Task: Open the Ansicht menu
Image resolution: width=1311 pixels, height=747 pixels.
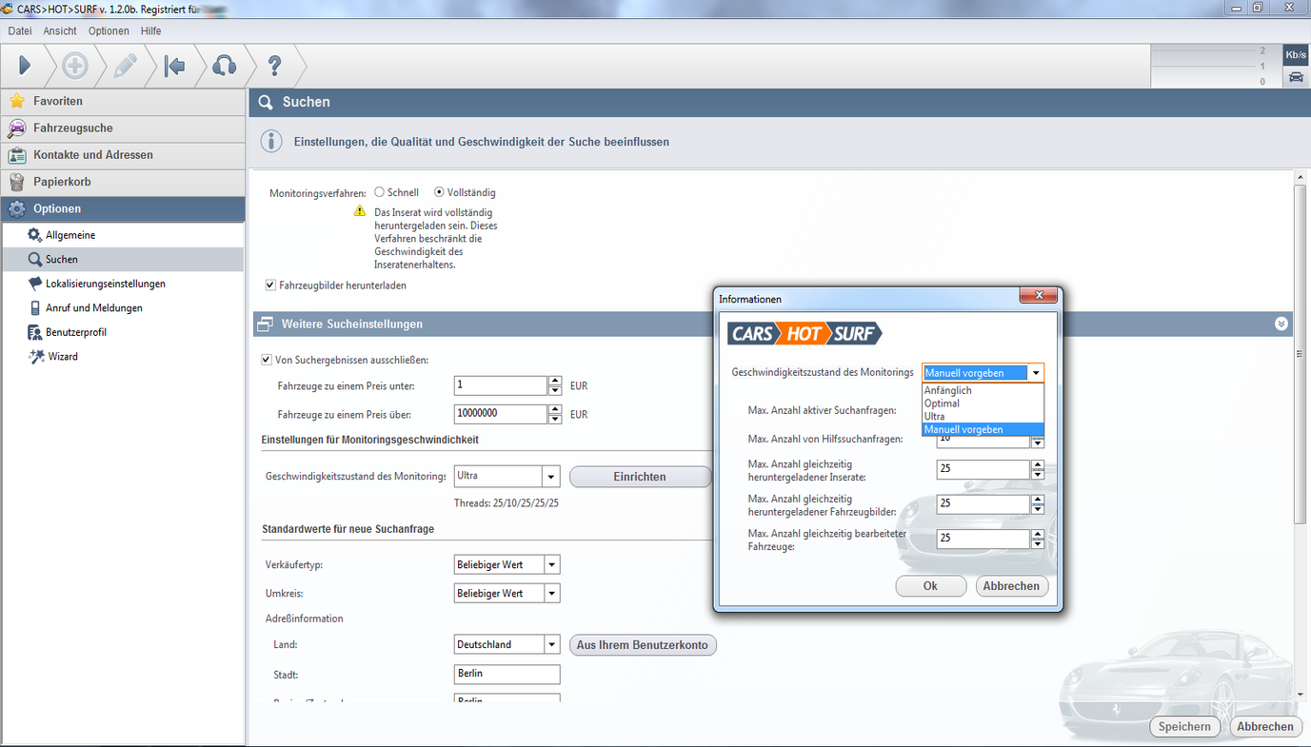Action: coord(60,31)
